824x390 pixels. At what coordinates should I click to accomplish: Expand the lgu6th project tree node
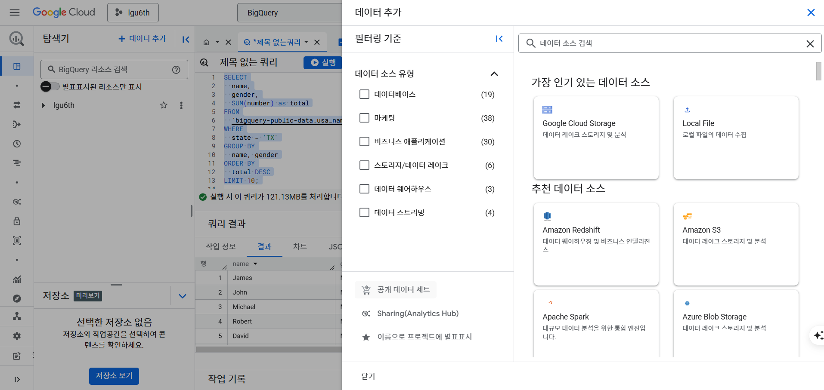point(43,105)
